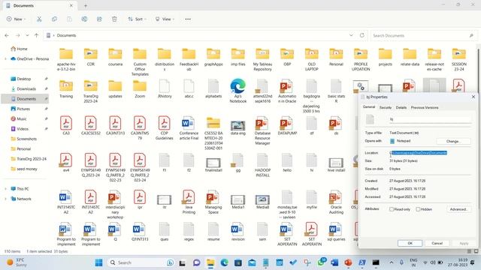This screenshot has height=270, width=481.
Task: Select the HADOOP INSTALL file
Action: (x=262, y=165)
